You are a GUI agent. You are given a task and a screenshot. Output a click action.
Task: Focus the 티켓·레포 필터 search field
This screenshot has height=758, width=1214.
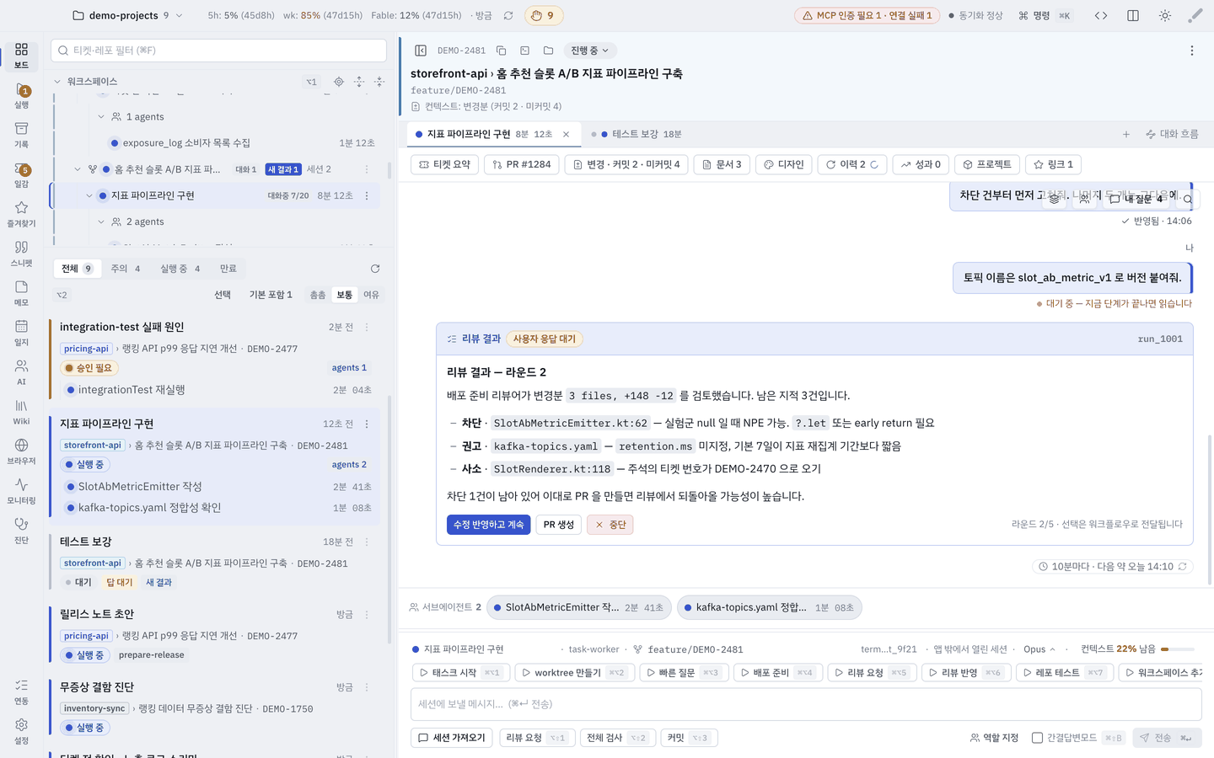(218, 51)
